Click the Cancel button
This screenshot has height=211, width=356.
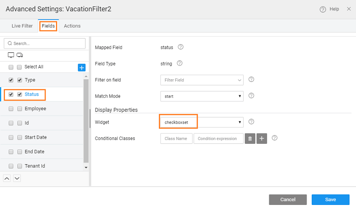[x=287, y=199]
